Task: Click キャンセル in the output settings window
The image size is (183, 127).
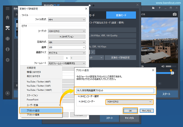Action: (x=129, y=118)
